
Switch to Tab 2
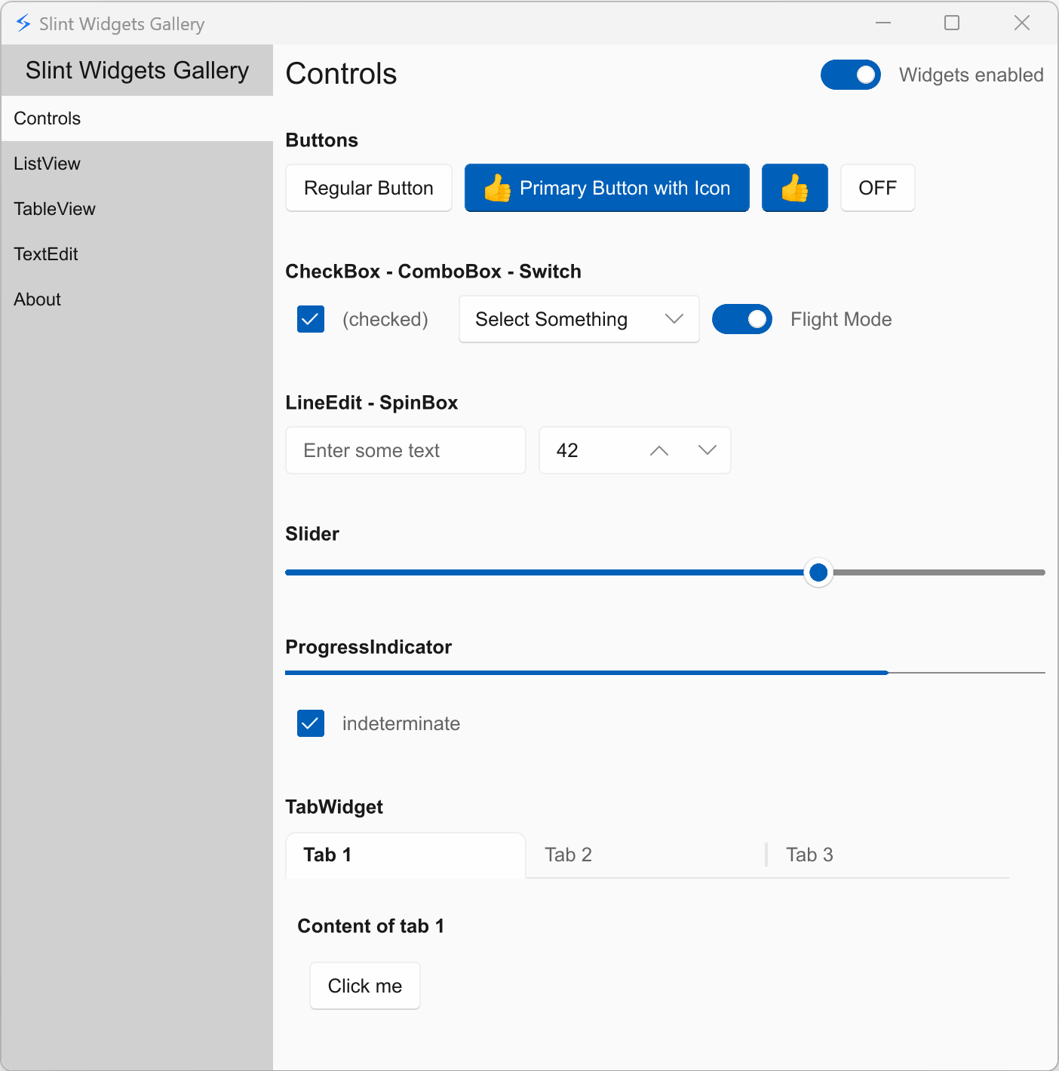(x=568, y=855)
